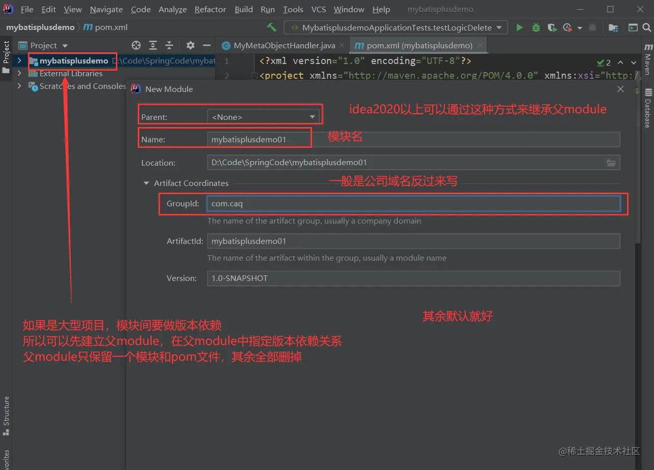Close the pom.xml editor tab
This screenshot has height=470, width=654.
480,46
